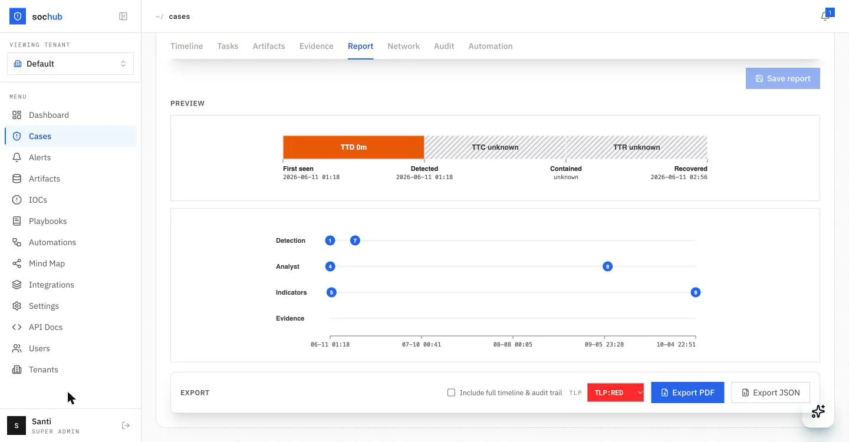Select Detection event marker 7
849x442 pixels.
pos(355,240)
